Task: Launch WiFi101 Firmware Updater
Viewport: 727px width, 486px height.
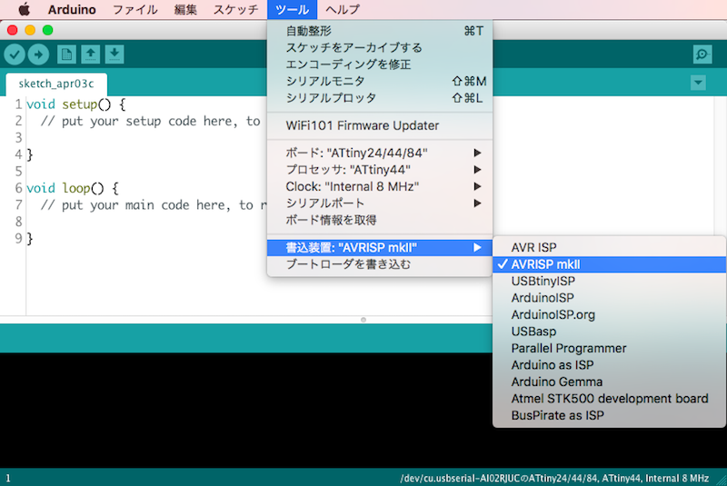Action: coord(379,125)
